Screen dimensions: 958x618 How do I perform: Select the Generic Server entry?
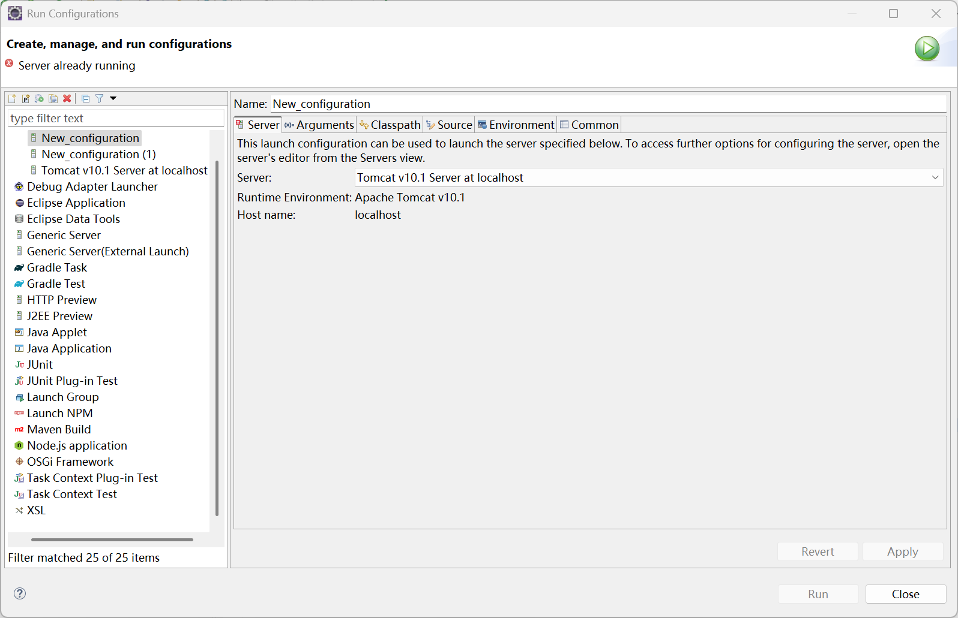tap(58, 235)
